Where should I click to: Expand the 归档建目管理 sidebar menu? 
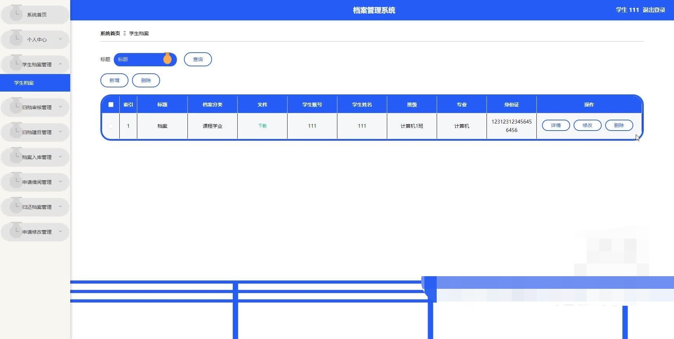[x=35, y=132]
